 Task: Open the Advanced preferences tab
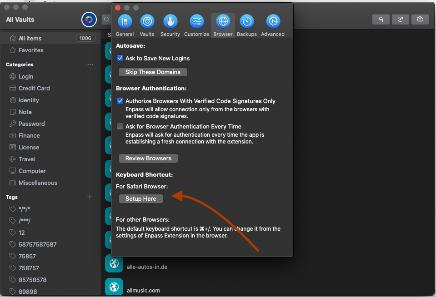pyautogui.click(x=273, y=25)
